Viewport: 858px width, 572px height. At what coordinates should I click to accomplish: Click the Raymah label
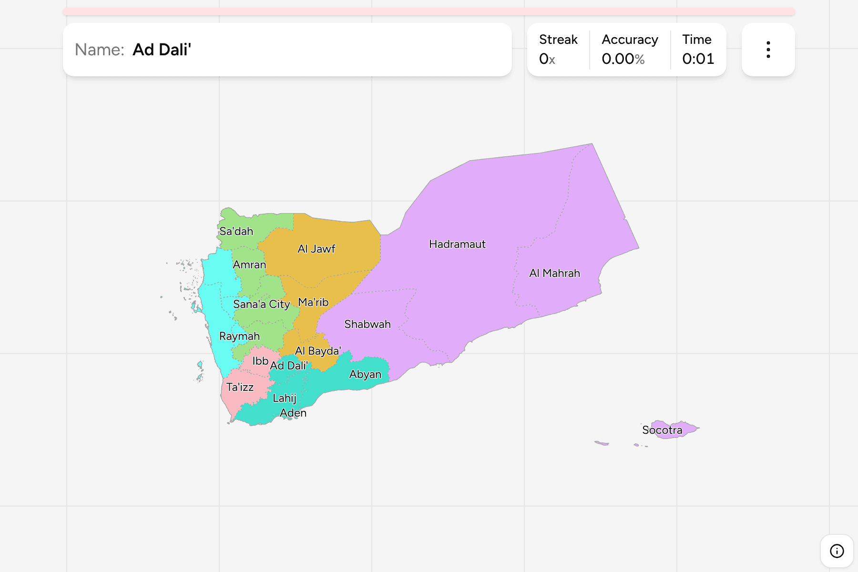[x=239, y=336]
